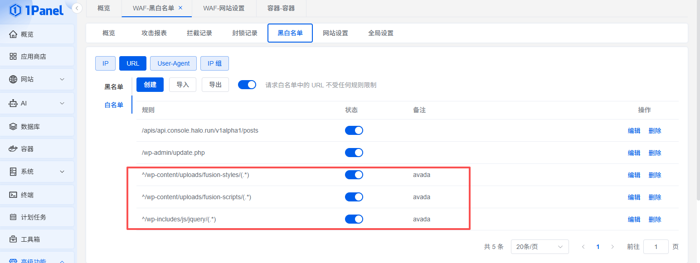
Task: Open 计划任务 in the sidebar
Action: [37, 217]
